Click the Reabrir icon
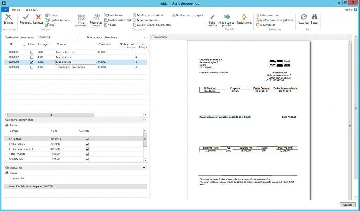 point(47,15)
